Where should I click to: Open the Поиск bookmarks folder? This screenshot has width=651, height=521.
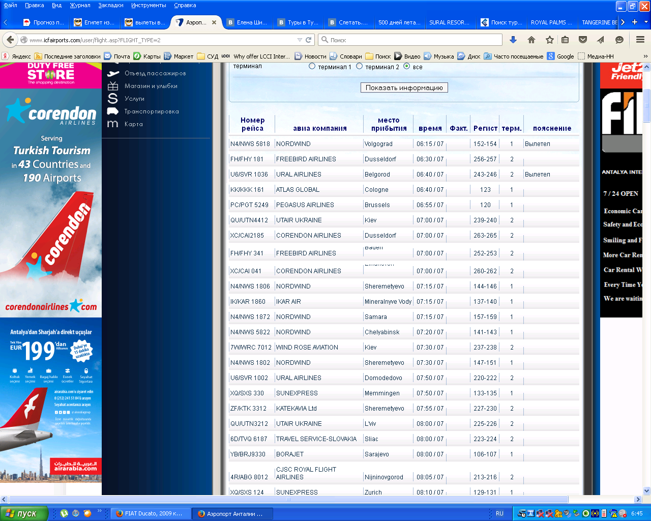tap(378, 56)
